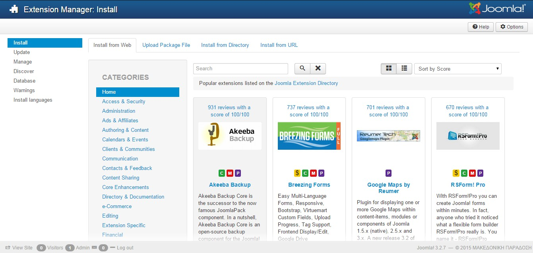Open Update in the sidebar
Image resolution: width=533 pixels, height=253 pixels.
click(x=21, y=52)
